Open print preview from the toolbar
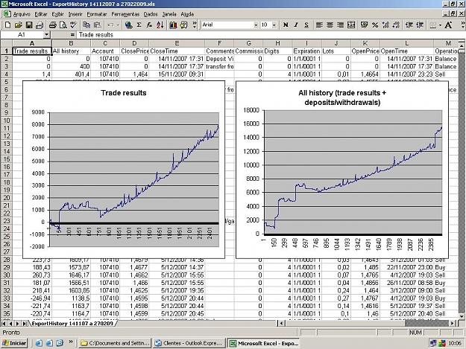The height and width of the screenshot is (349, 466). point(63,25)
